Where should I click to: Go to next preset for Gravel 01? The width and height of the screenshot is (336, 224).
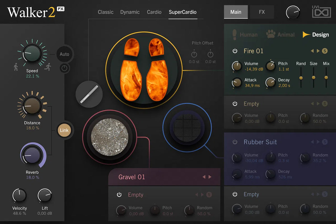210,177
